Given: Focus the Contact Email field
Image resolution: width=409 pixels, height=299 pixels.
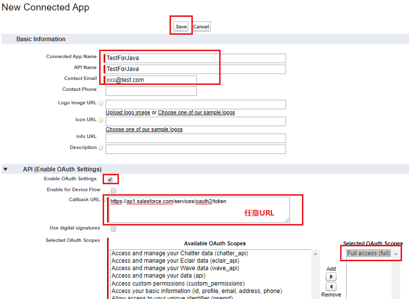Looking at the screenshot, I should click(151, 80).
